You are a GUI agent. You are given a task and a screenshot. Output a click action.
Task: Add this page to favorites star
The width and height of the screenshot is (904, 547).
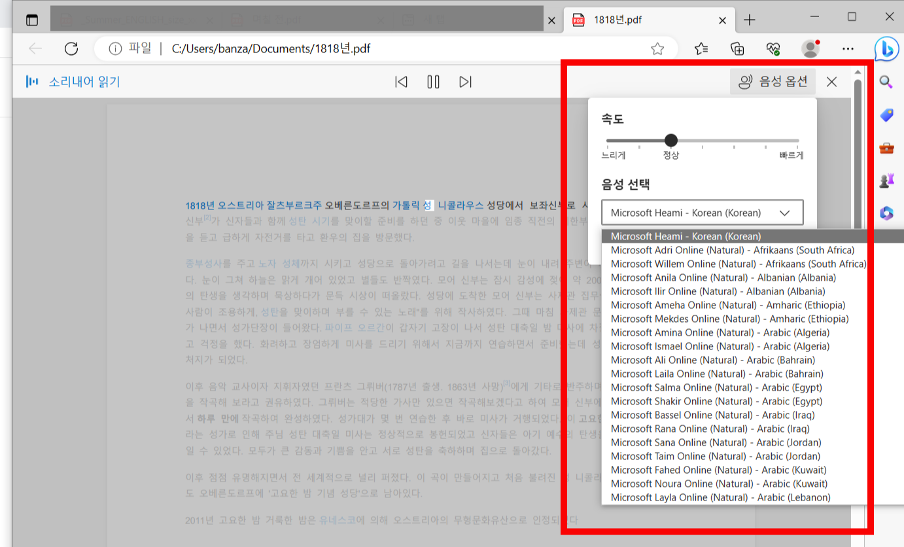point(657,48)
